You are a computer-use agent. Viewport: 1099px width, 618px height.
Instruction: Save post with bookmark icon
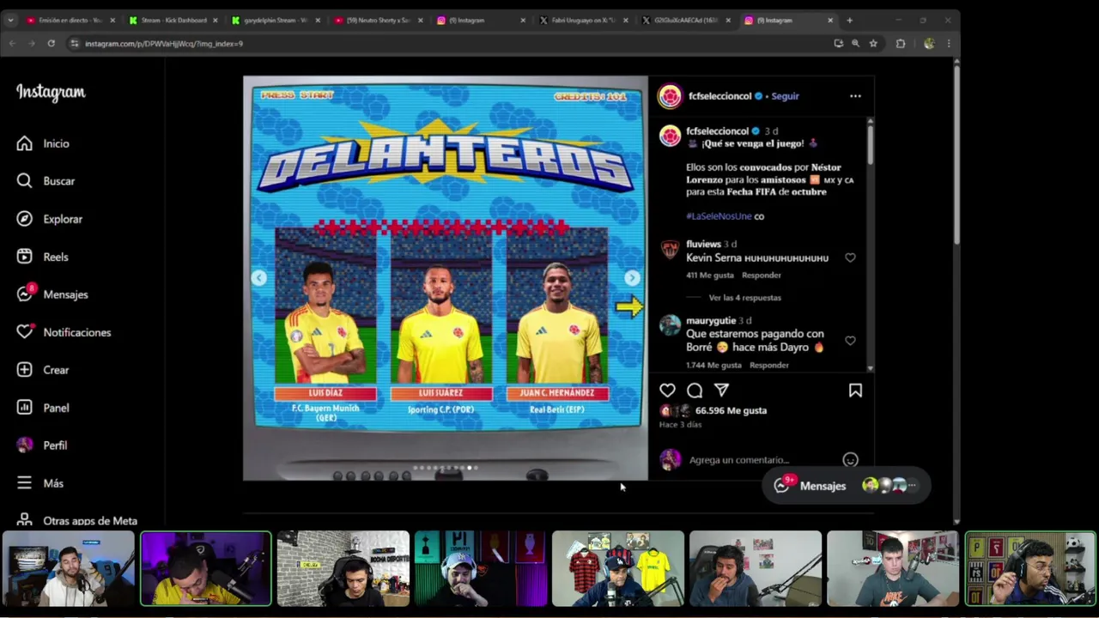tap(855, 391)
